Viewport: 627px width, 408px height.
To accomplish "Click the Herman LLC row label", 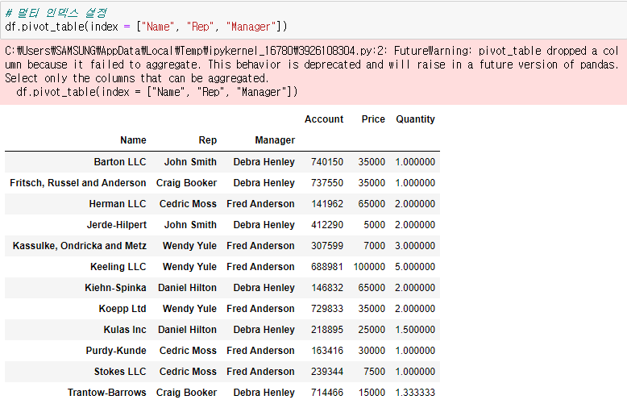I will coord(118,204).
